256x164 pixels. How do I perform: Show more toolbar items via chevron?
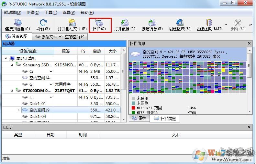point(250,25)
